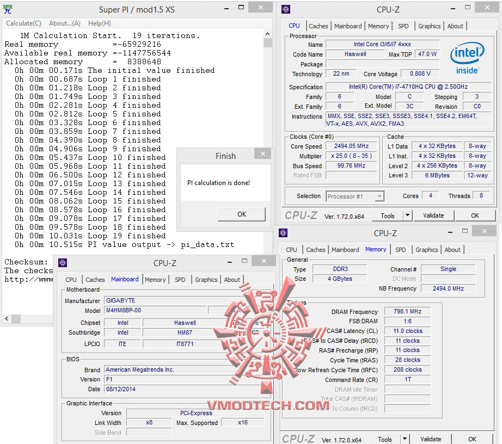Screen dimensions: 502x444
Task: Click the Code Name field Haswell
Action: (x=355, y=54)
